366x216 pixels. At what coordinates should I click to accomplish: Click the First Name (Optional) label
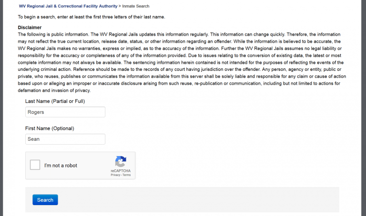pos(50,128)
